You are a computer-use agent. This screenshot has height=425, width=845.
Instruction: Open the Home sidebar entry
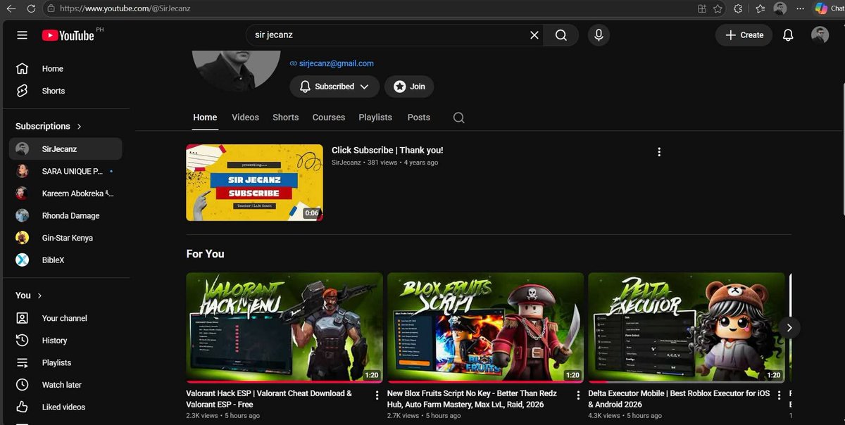click(x=65, y=69)
